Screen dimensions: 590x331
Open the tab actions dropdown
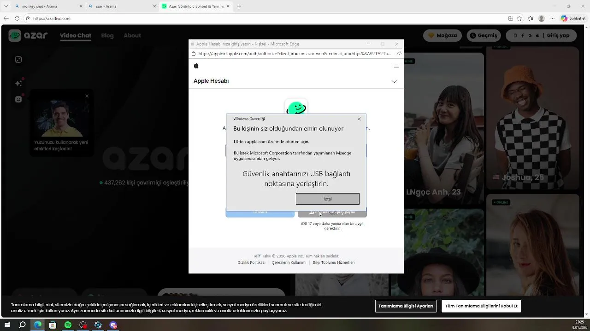6,6
